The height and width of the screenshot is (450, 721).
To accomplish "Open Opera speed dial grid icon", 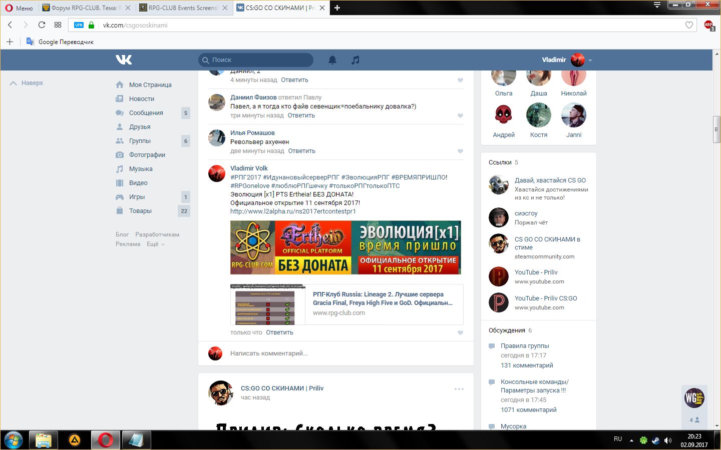I will pyautogui.click(x=58, y=25).
